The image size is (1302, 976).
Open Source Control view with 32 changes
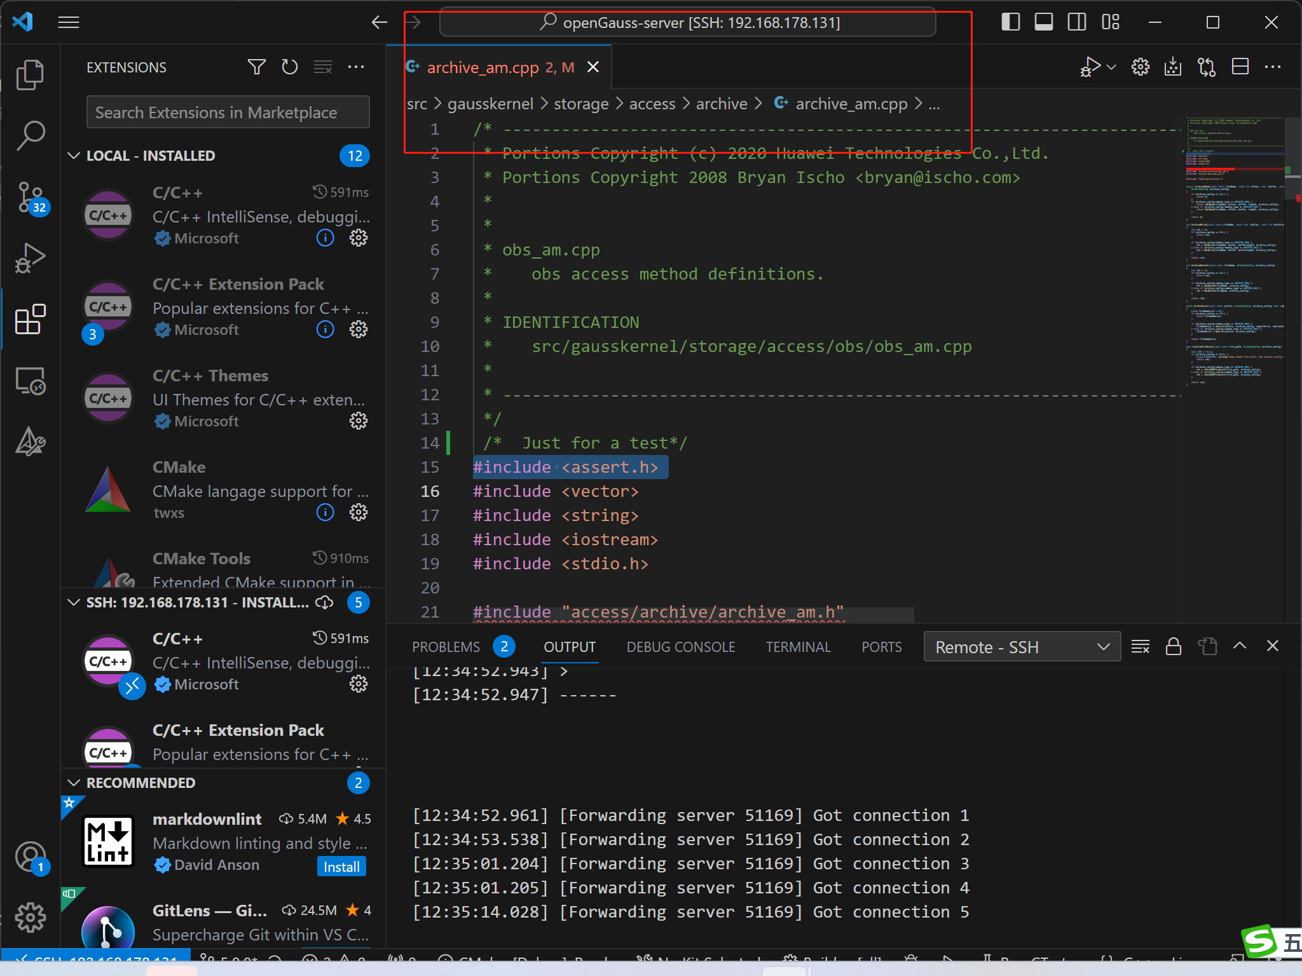click(x=30, y=197)
